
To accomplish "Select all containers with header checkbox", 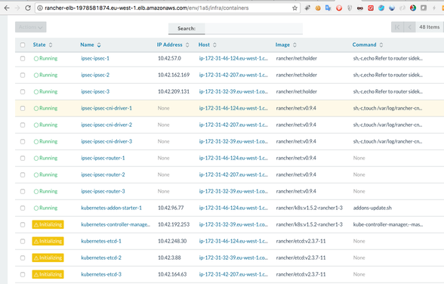I will pyautogui.click(x=23, y=45).
